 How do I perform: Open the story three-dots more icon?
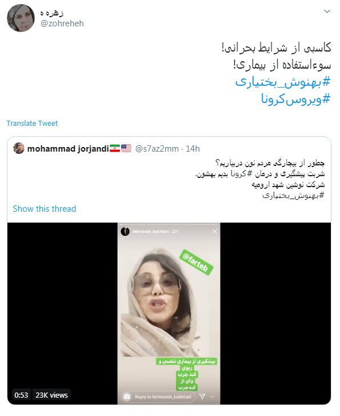pos(212,397)
